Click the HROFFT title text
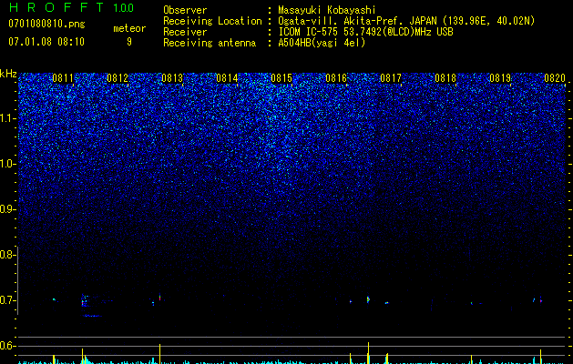 [56, 7]
